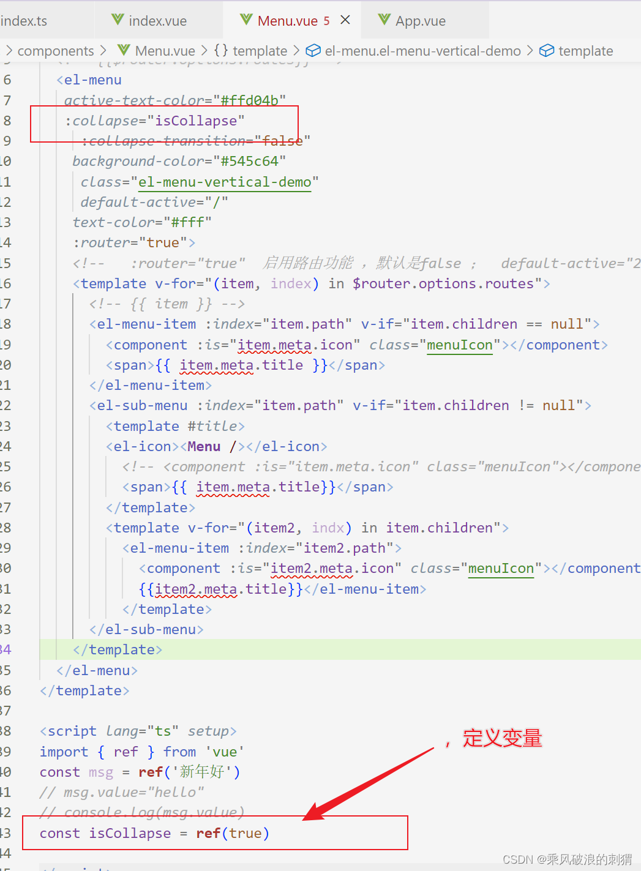Viewport: 641px width, 871px height.
Task: Click the components breadcrumb
Action: pyautogui.click(x=56, y=51)
